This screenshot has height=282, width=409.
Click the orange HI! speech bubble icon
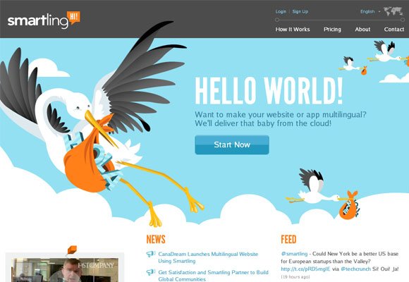(x=73, y=18)
